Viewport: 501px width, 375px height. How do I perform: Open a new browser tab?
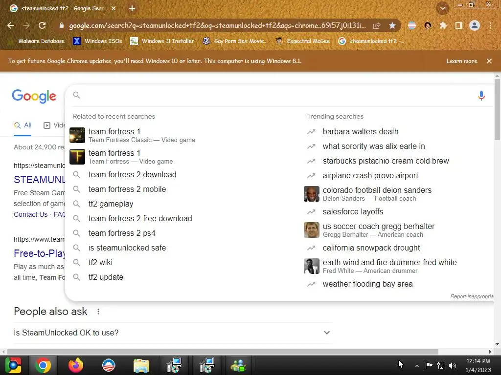click(x=132, y=8)
